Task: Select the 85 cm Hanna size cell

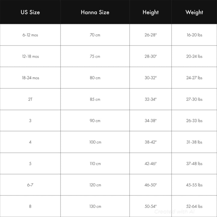Action: (95, 99)
